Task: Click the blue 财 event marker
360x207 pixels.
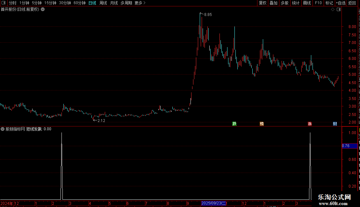Action: 335,124
